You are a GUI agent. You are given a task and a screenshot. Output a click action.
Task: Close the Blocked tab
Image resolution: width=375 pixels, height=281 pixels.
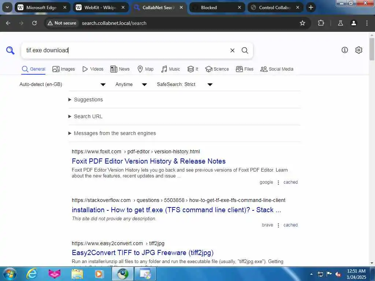(x=240, y=7)
